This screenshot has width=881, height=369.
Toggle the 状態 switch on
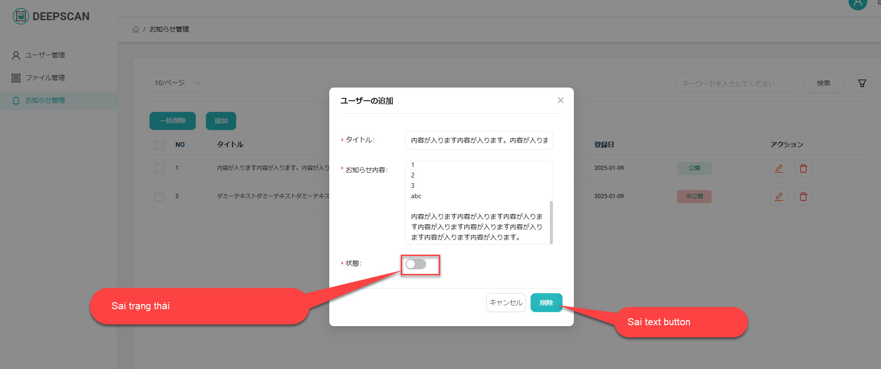click(416, 264)
